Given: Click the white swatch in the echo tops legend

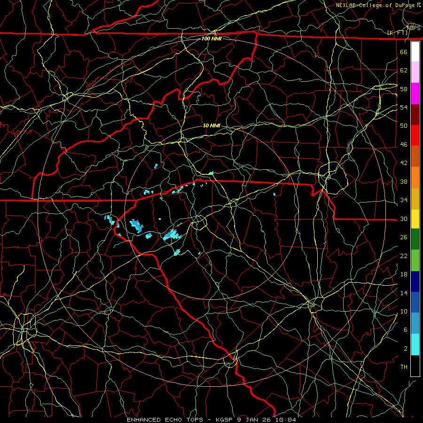Looking at the screenshot, I should coord(415,52).
